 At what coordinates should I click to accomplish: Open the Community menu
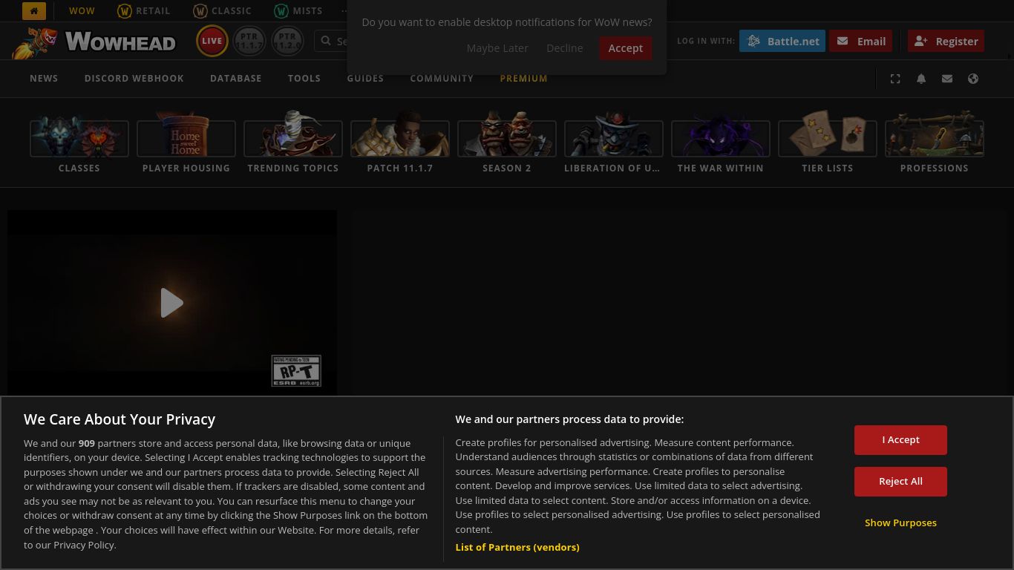[442, 79]
